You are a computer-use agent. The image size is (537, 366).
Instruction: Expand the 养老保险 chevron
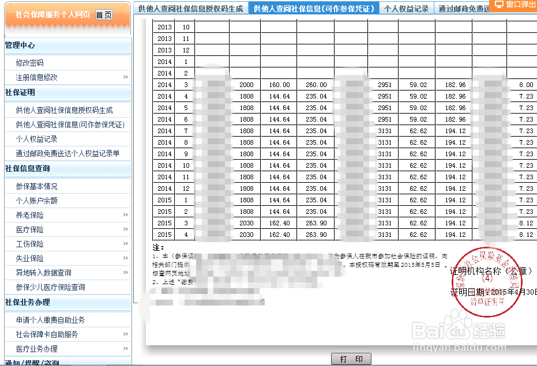[x=125, y=214]
